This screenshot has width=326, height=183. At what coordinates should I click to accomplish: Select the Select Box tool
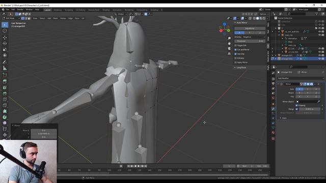click(x=5, y=25)
